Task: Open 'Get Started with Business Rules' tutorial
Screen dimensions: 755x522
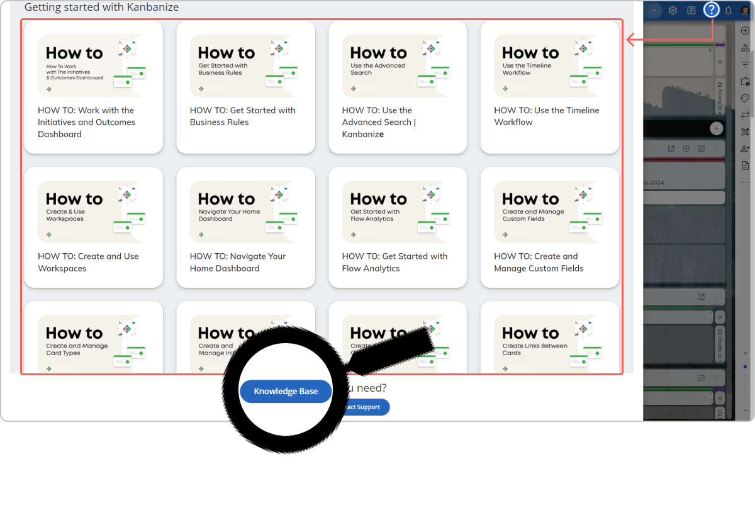Action: point(245,88)
